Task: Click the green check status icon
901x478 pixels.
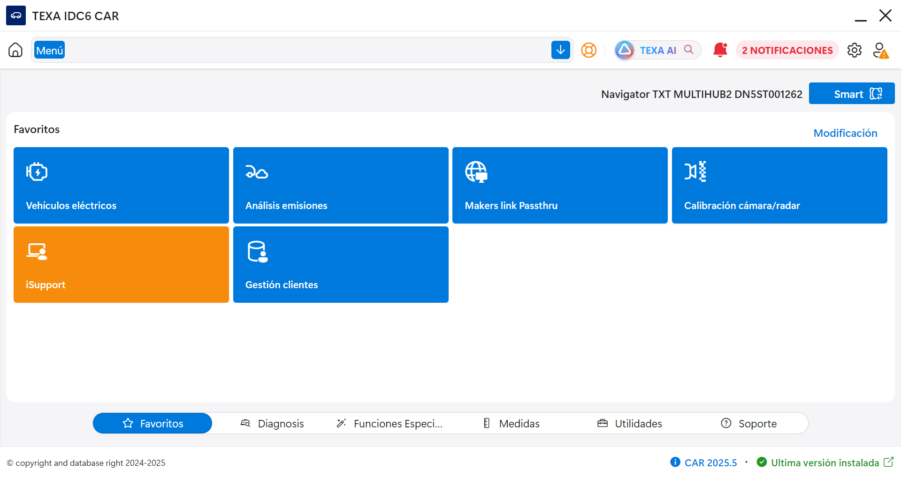Action: pyautogui.click(x=762, y=462)
